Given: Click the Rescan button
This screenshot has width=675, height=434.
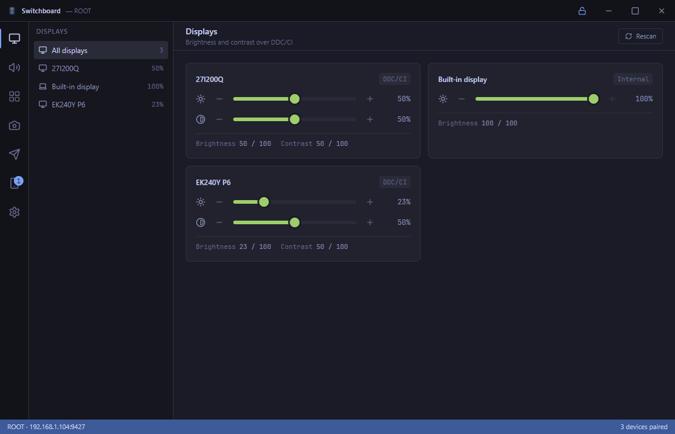Looking at the screenshot, I should (x=640, y=36).
